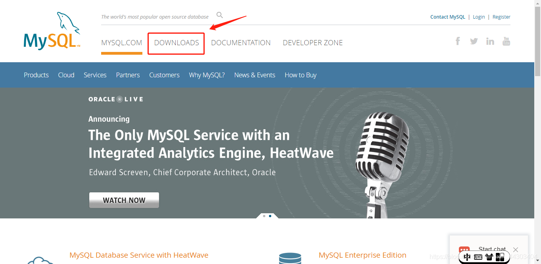The image size is (541, 264).
Task: Click the scrollbar down arrow
Action: pyautogui.click(x=537, y=261)
